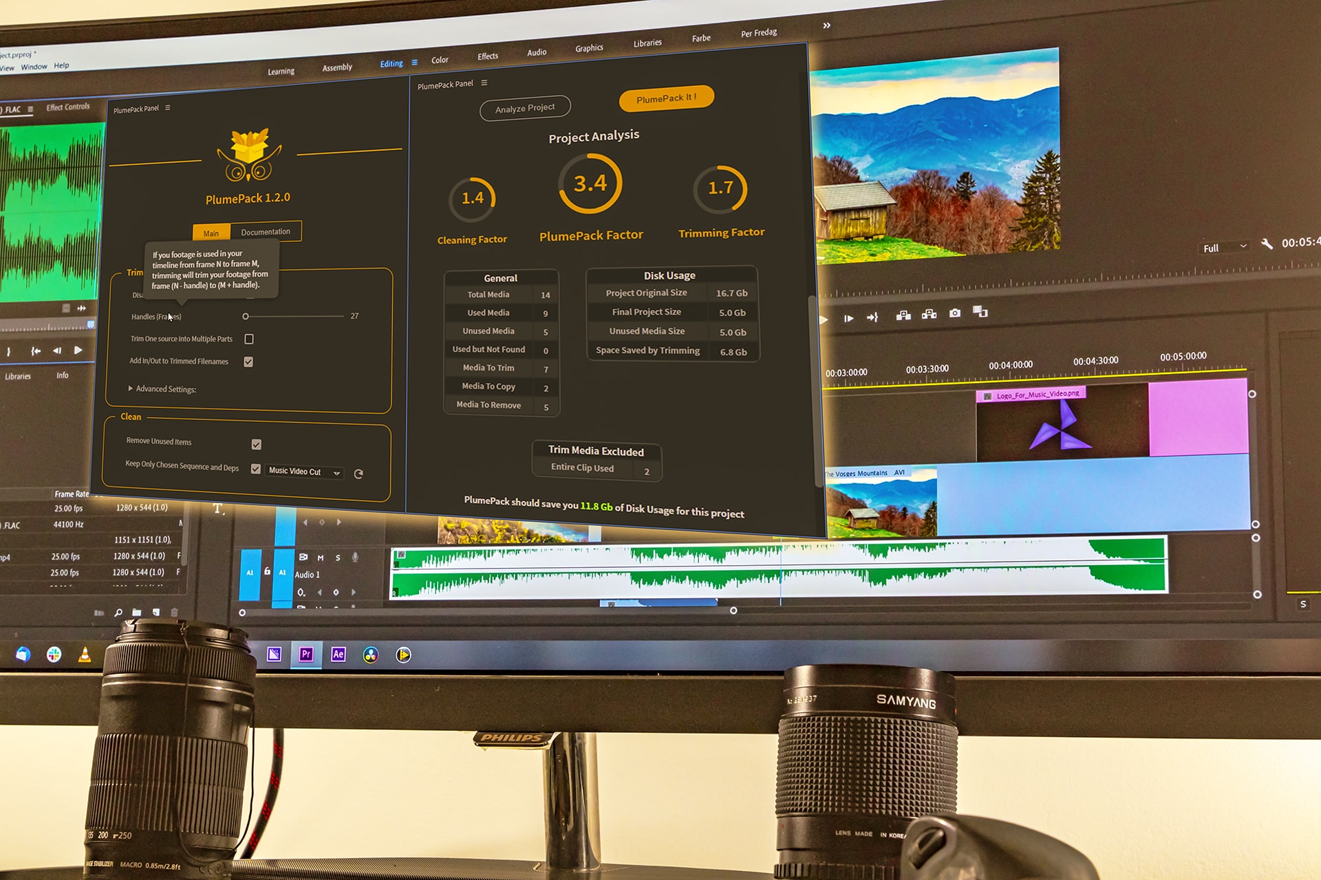Open the Full playback resolution dropdown

1225,247
